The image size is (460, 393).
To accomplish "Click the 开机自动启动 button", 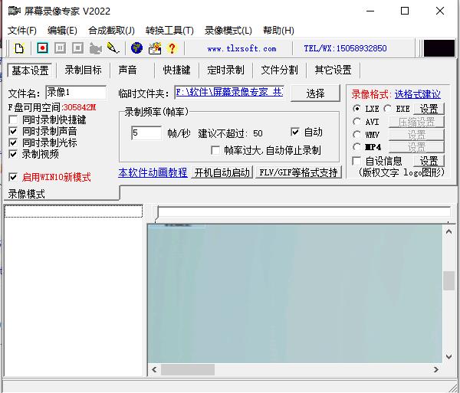I will click(222, 172).
